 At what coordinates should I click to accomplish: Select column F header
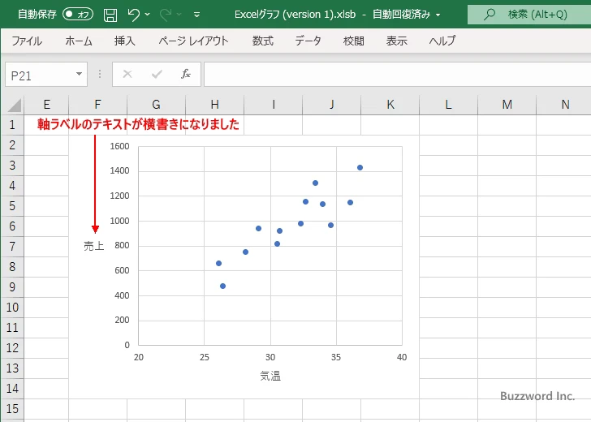coord(97,105)
